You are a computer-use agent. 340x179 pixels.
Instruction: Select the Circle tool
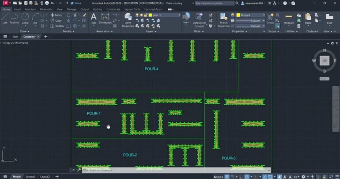(x=25, y=19)
